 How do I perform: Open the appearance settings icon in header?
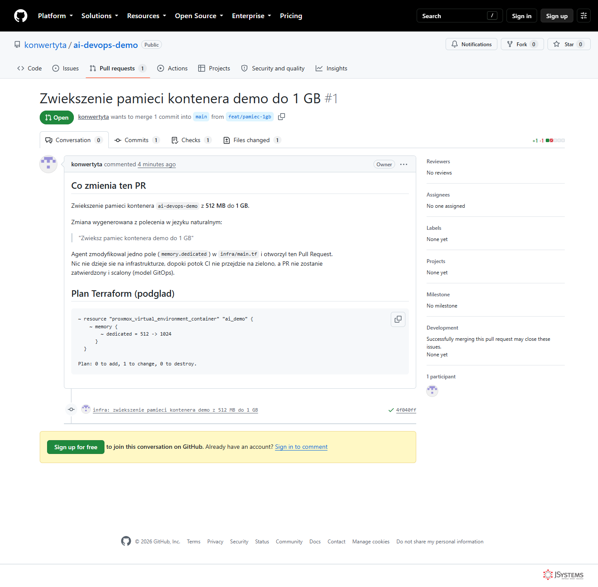click(x=584, y=16)
